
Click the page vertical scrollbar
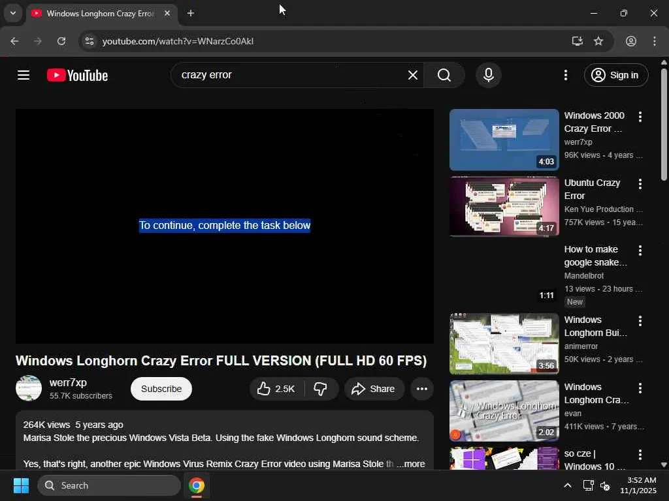(664, 123)
